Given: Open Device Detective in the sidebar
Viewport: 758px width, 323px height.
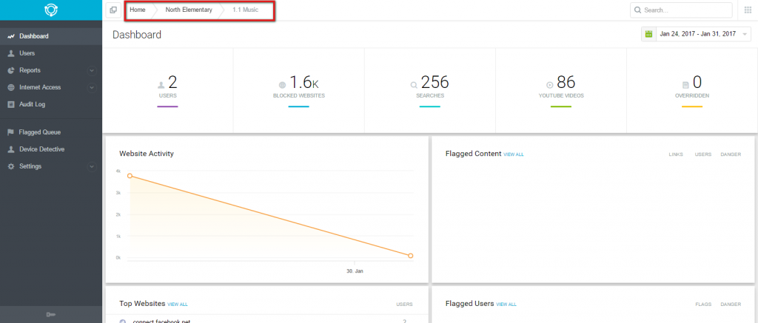Looking at the screenshot, I should pos(51,149).
